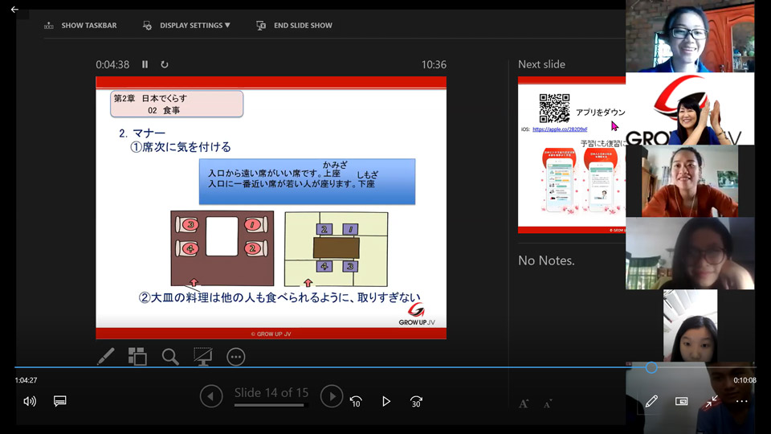The height and width of the screenshot is (434, 771).
Task: Exit full screen video mode
Action: pyautogui.click(x=712, y=402)
